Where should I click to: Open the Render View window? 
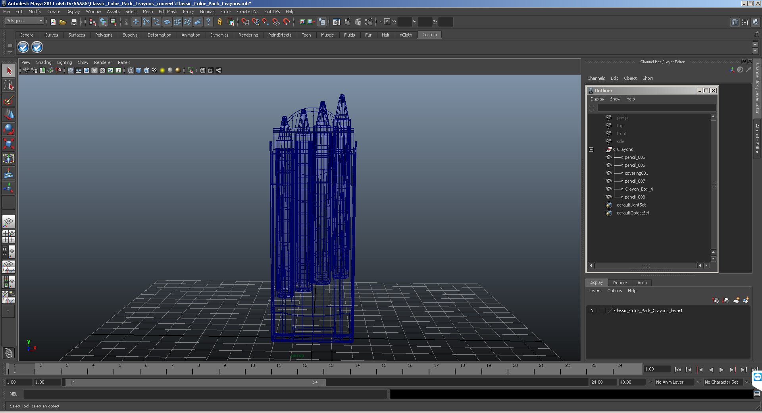pyautogui.click(x=337, y=22)
